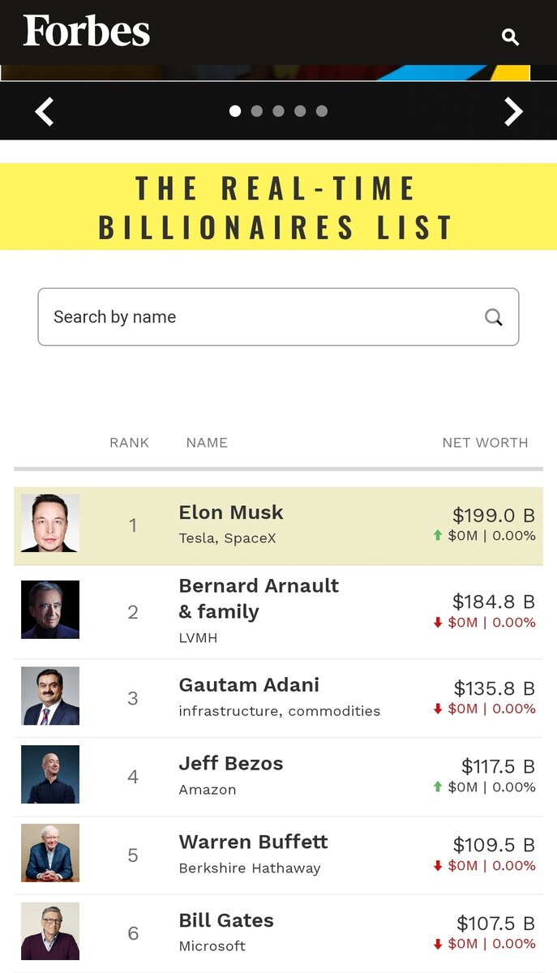This screenshot has width=557, height=973.
Task: Open Bill Gates' photo thumbnail
Action: [x=50, y=931]
